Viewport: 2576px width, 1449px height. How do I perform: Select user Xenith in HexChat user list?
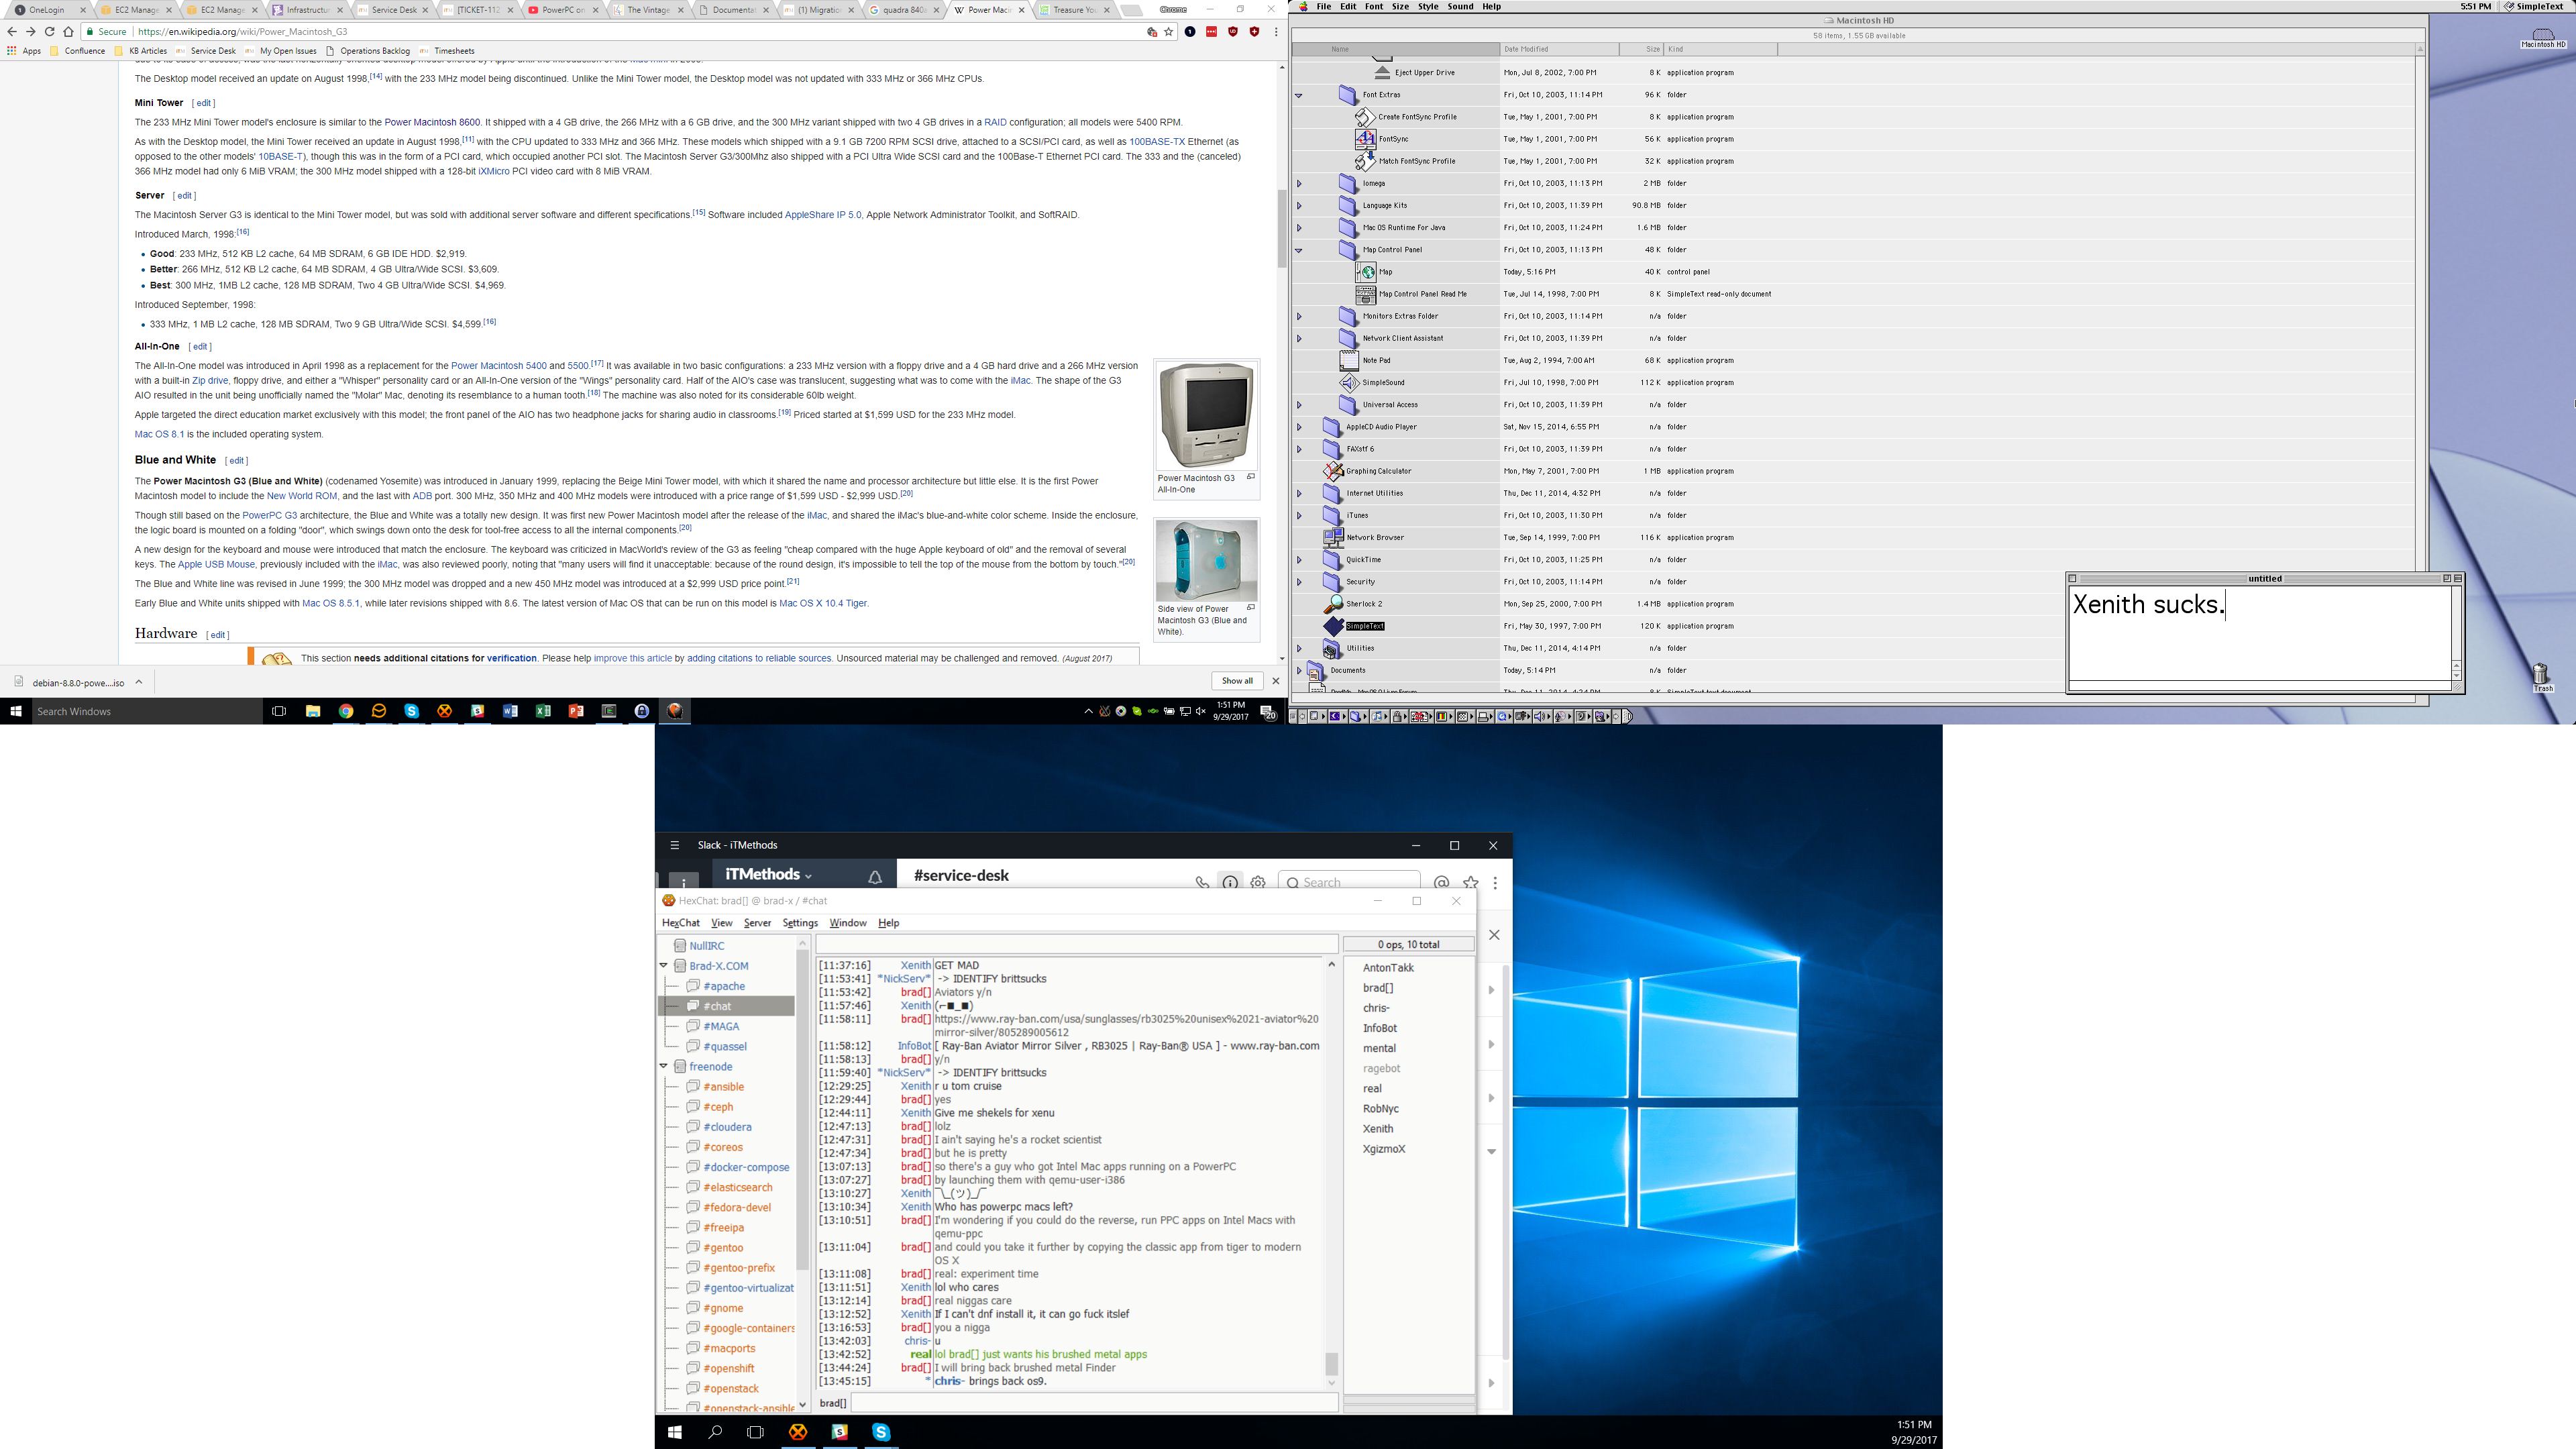click(1378, 1128)
